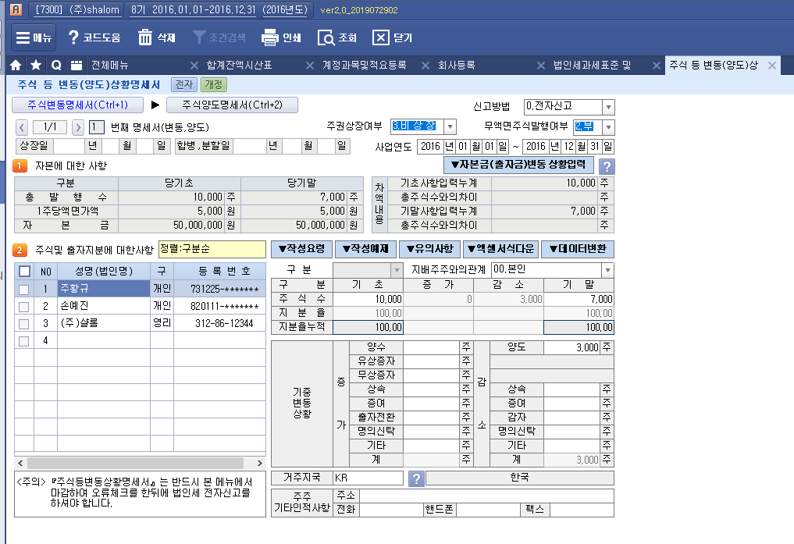Click the 닫기 close icon in toolbar
Screen dimensions: 794x544
[380, 37]
